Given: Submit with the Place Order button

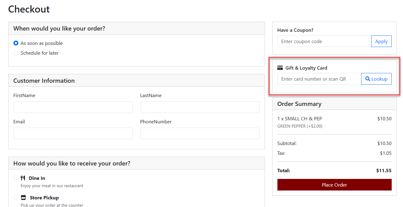Looking at the screenshot, I should tap(334, 185).
